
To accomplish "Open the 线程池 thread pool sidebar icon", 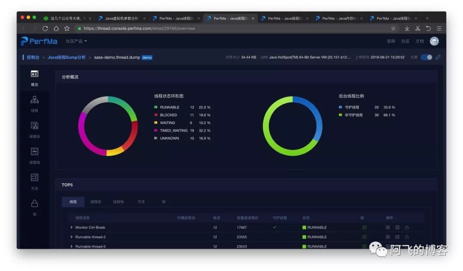I will [35, 126].
